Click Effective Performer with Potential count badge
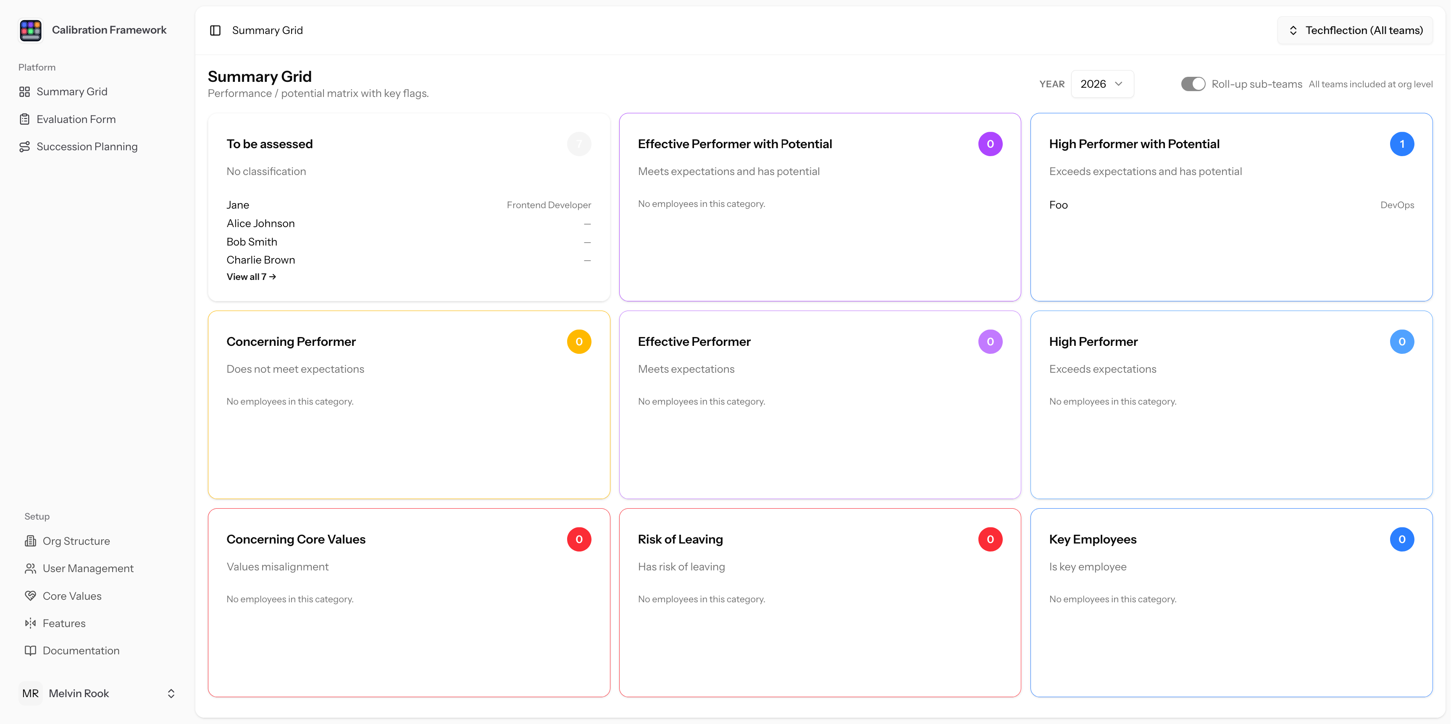This screenshot has width=1451, height=724. coord(990,144)
